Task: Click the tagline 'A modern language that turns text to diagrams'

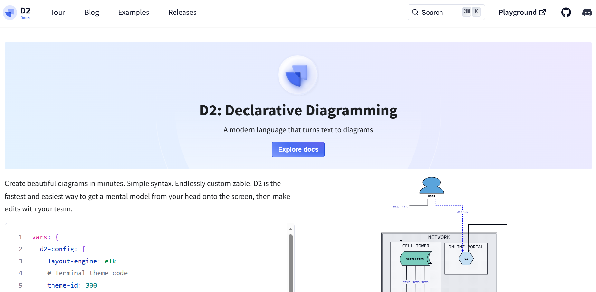Action: (x=298, y=130)
